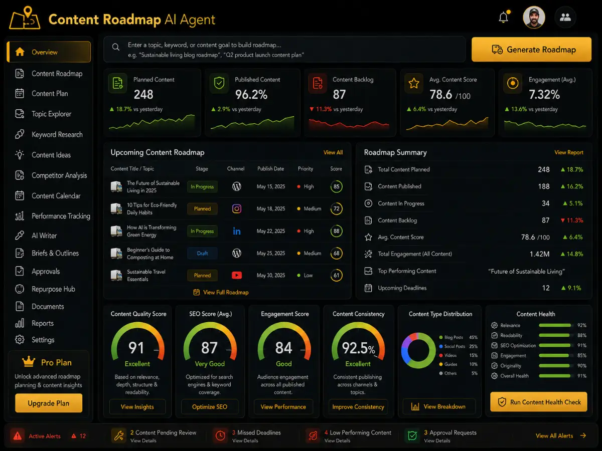Open View Full Roadmap link
This screenshot has width=602, height=451.
coord(221,292)
